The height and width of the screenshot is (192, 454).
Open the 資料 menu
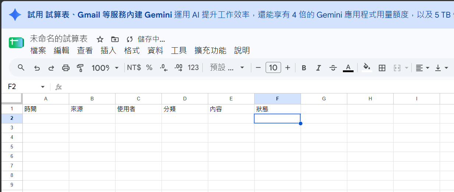pyautogui.click(x=155, y=51)
